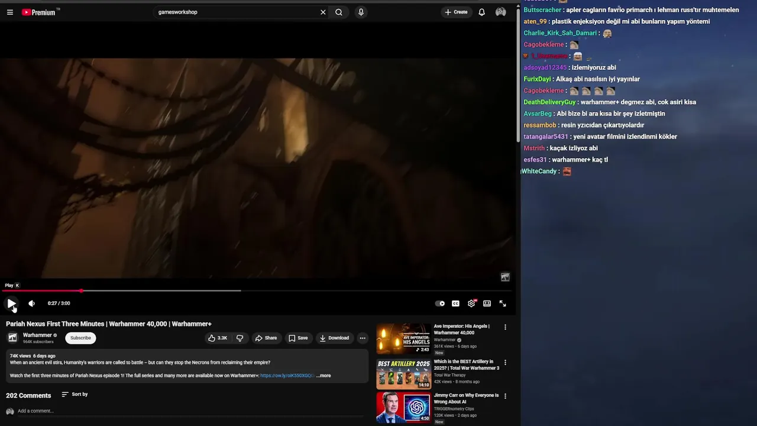Open the ow.ly link in the description
The image size is (757, 426).
(287, 376)
